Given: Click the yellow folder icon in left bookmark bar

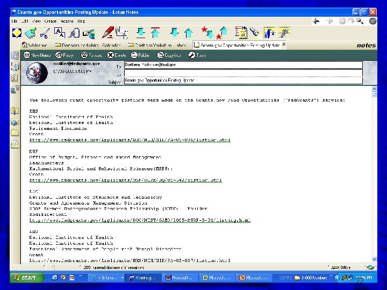Looking at the screenshot, I should point(15,133).
